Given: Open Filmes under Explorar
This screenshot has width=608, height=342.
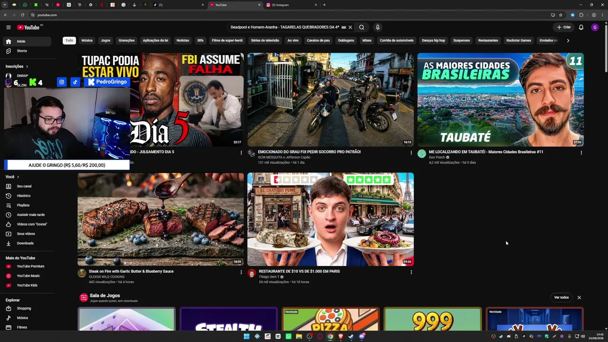Looking at the screenshot, I should [x=28, y=327].
